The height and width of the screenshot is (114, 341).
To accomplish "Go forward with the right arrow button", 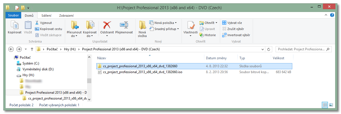I will click(x=19, y=49).
